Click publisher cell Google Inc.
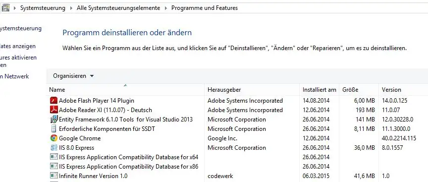 pyautogui.click(x=222, y=138)
